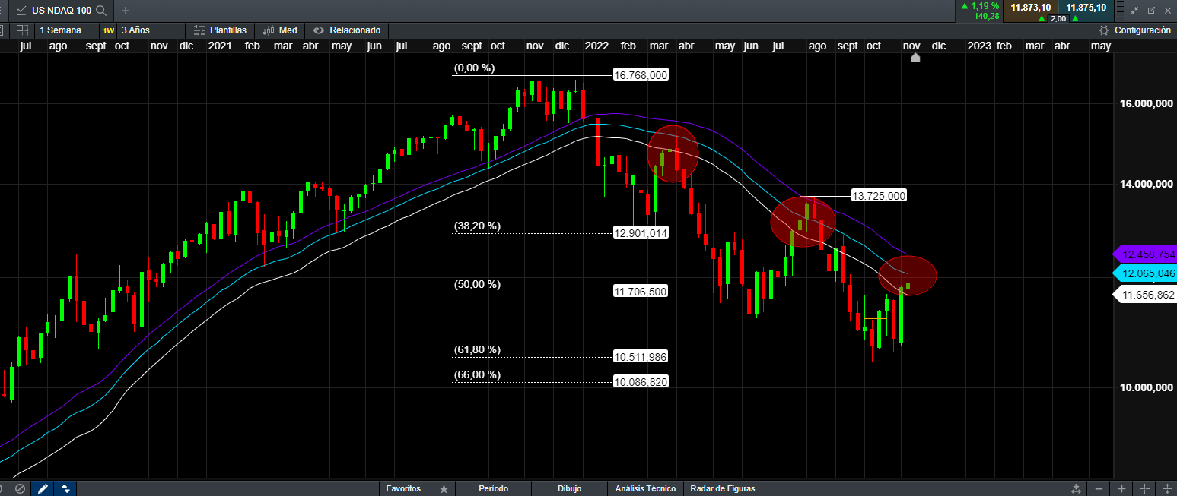Select the US NDAQ 100 chart tab
The image size is (1177, 496).
point(61,11)
